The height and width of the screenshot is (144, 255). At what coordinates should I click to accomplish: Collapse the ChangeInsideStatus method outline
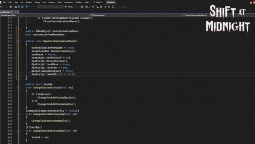tap(18, 88)
